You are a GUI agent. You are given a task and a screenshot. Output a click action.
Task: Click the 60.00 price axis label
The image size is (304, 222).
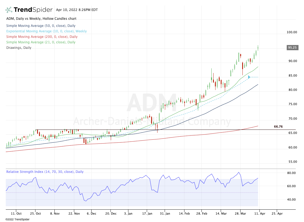(292, 147)
